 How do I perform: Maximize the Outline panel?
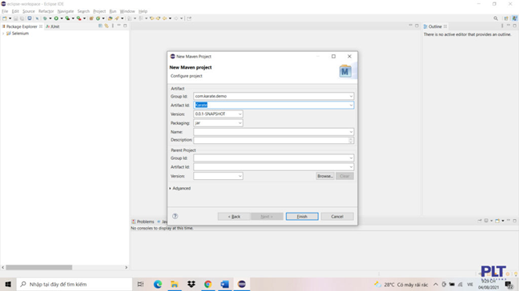515,26
